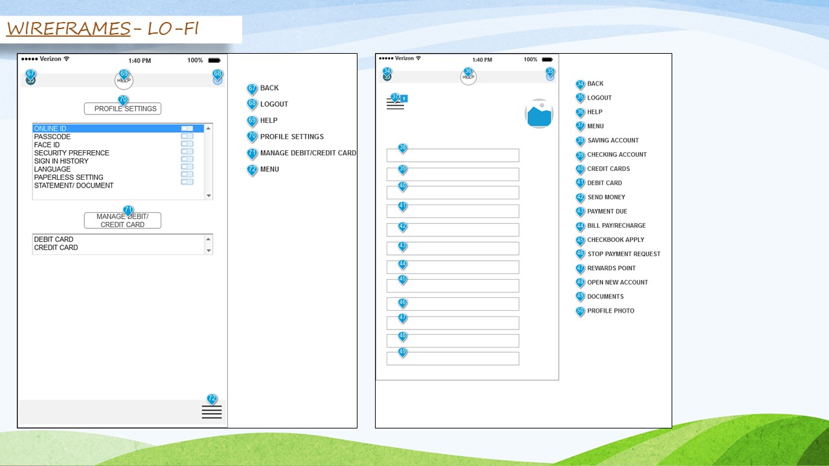Viewport: 829px width, 466px height.
Task: Enable the PAPERLESS SETTING switch
Action: click(x=187, y=175)
